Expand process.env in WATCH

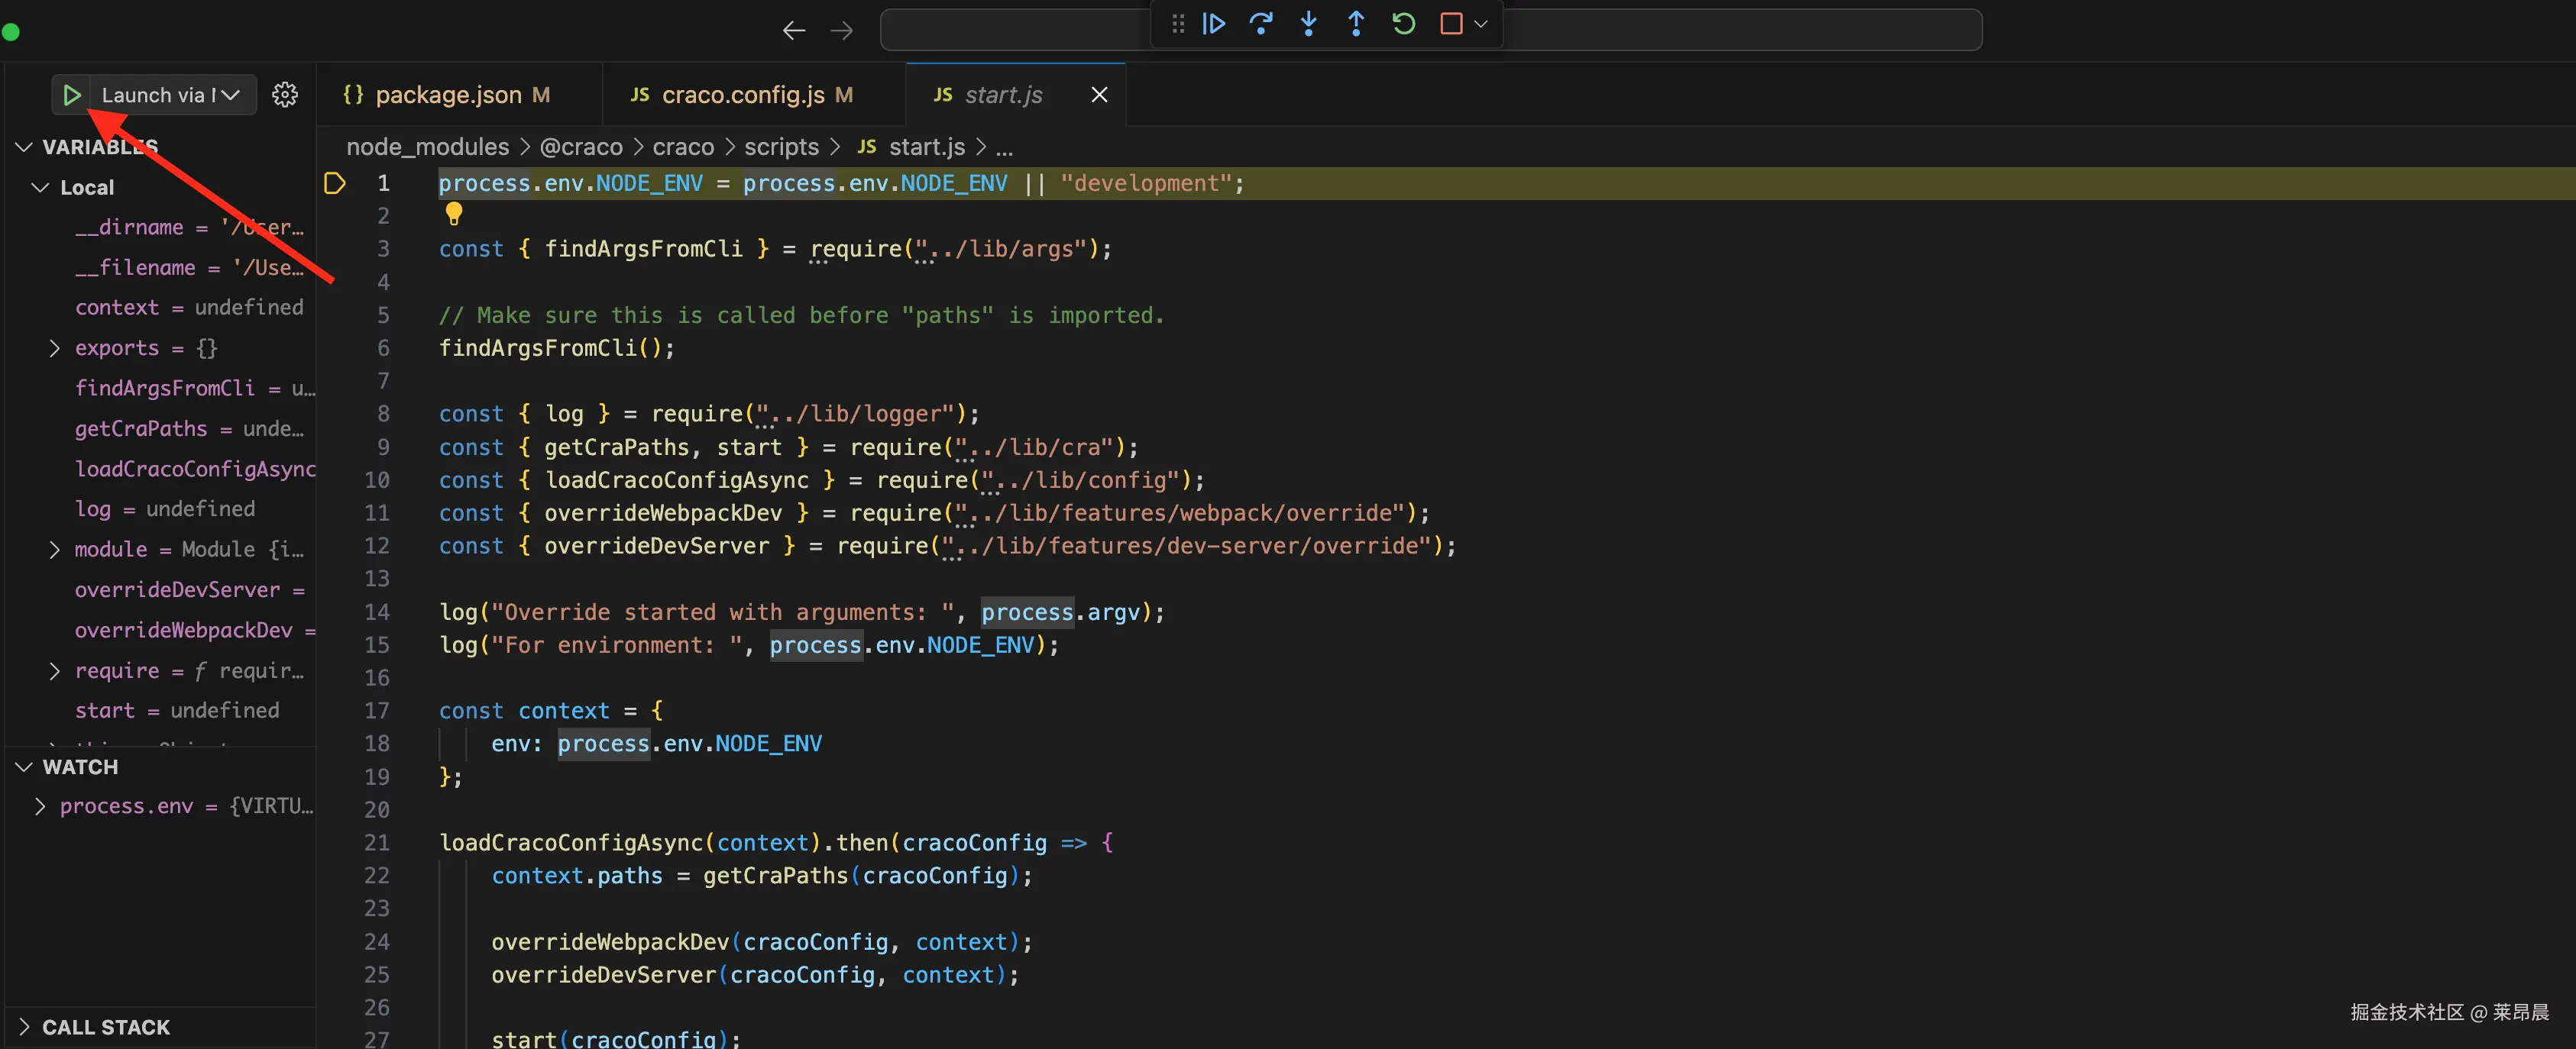pos(40,806)
